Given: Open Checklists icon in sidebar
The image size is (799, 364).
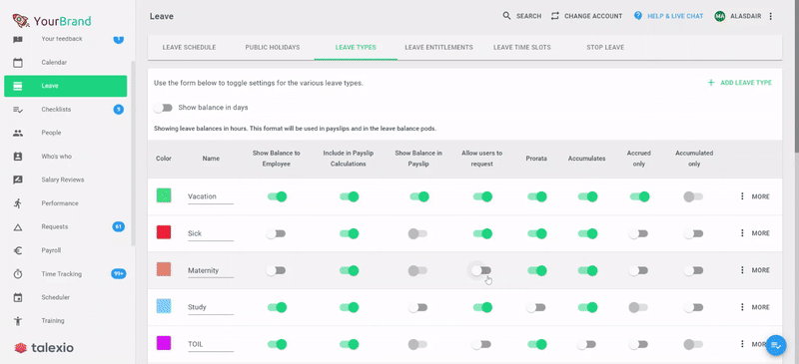Looking at the screenshot, I should coord(18,110).
